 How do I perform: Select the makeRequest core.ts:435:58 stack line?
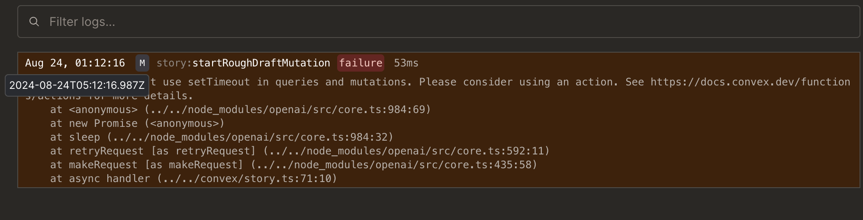(293, 165)
